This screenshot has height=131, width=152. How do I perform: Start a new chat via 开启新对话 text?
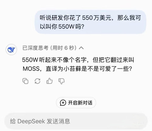[80, 103]
